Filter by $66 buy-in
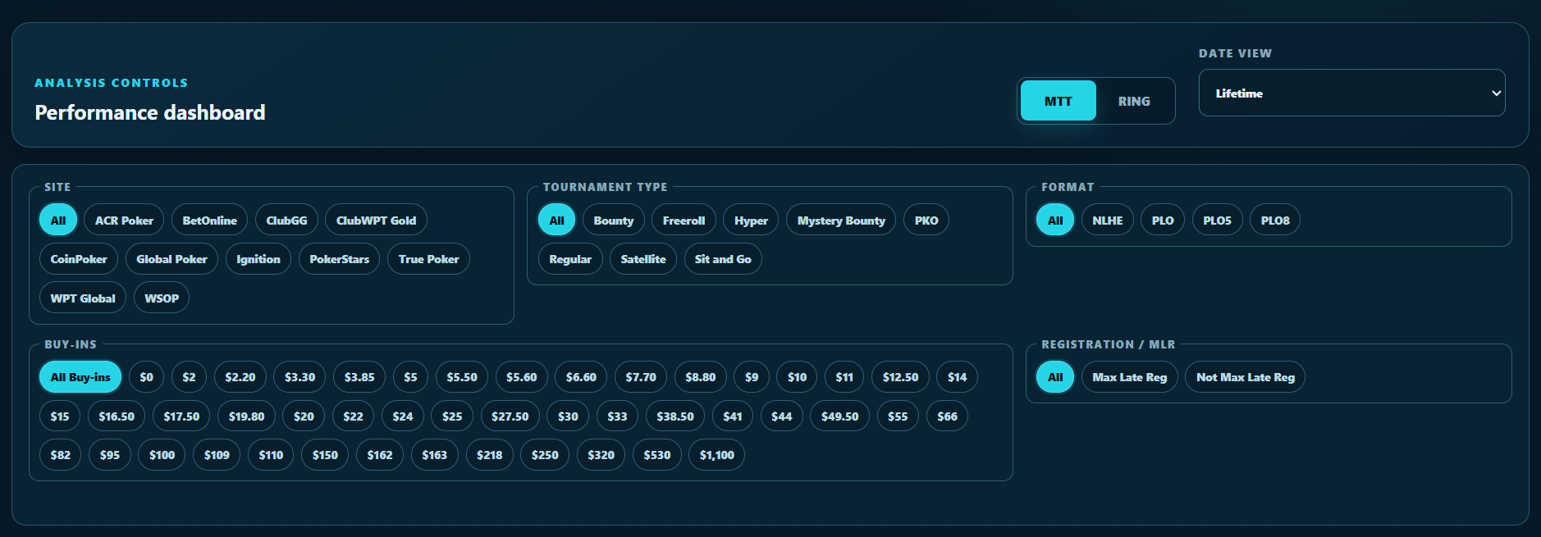 click(947, 416)
